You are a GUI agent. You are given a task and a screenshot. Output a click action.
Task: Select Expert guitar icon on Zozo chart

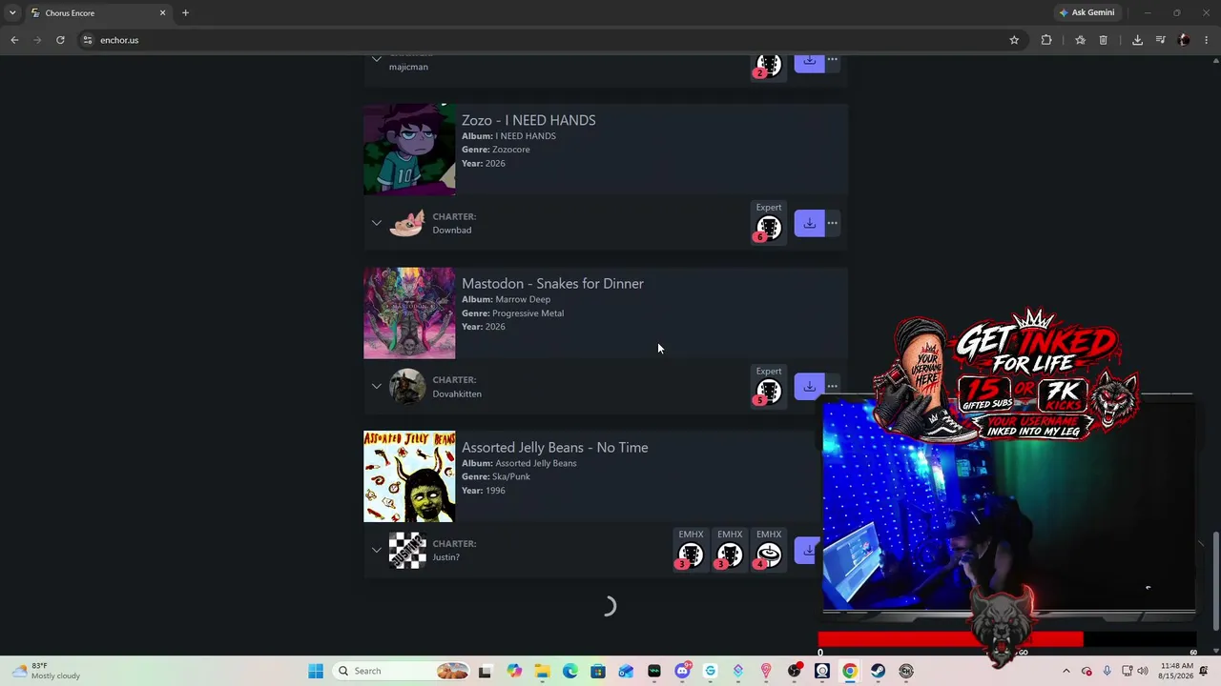[x=768, y=228]
